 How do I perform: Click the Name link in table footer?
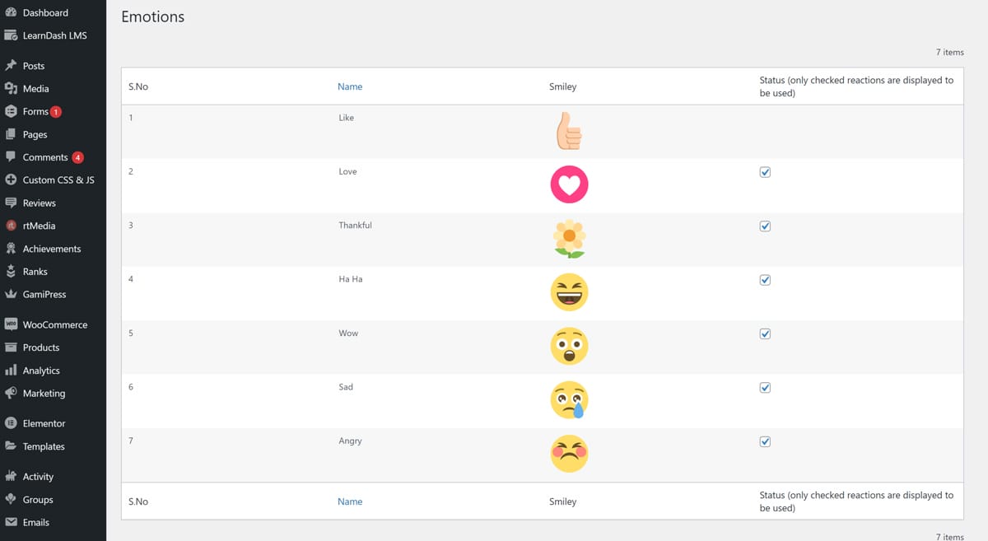350,501
